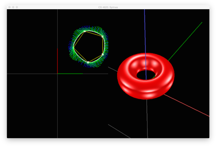Click the red vertical axis in spline editor
This screenshot has height=146, width=216.
coord(57,60)
